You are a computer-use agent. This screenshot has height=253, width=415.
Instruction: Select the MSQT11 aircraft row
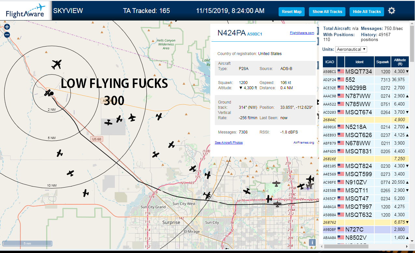366,190
